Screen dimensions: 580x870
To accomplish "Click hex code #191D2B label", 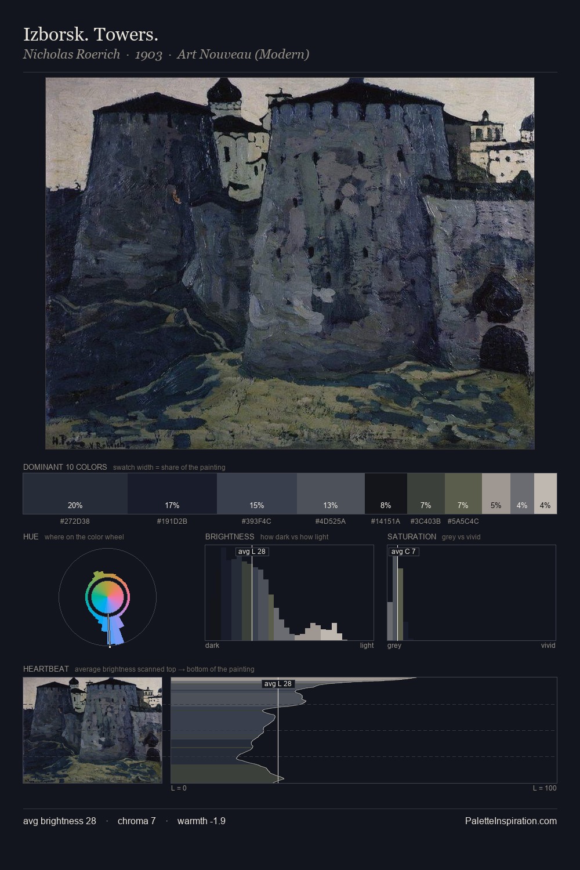I will [172, 521].
